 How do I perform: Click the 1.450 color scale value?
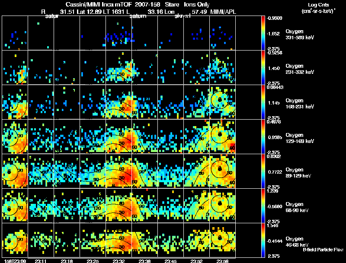[x=274, y=68]
